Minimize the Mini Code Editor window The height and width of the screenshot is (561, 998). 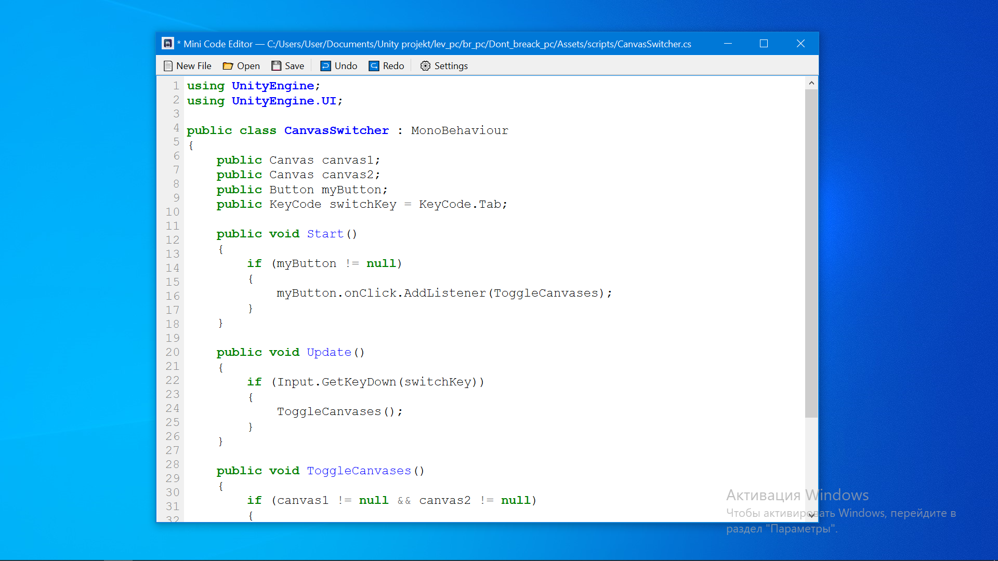pos(728,44)
